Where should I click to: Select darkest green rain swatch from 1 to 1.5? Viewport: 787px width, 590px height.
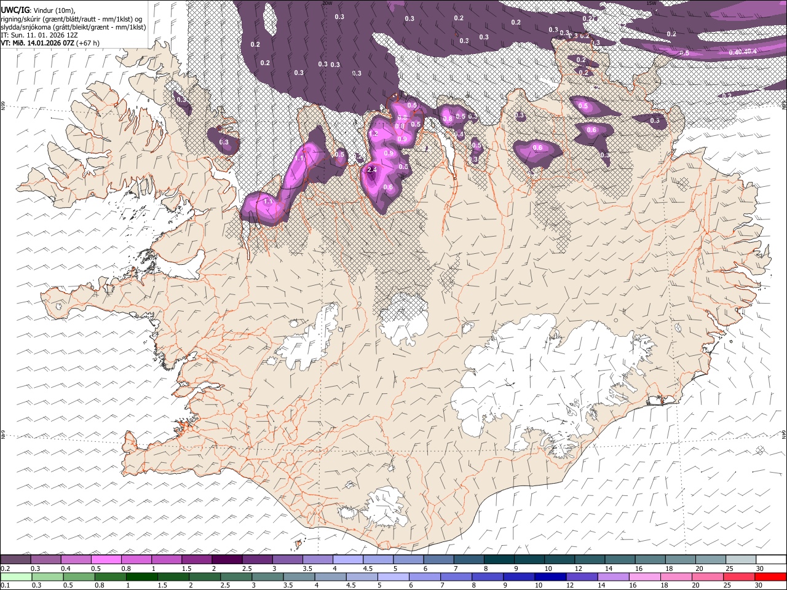click(141, 577)
